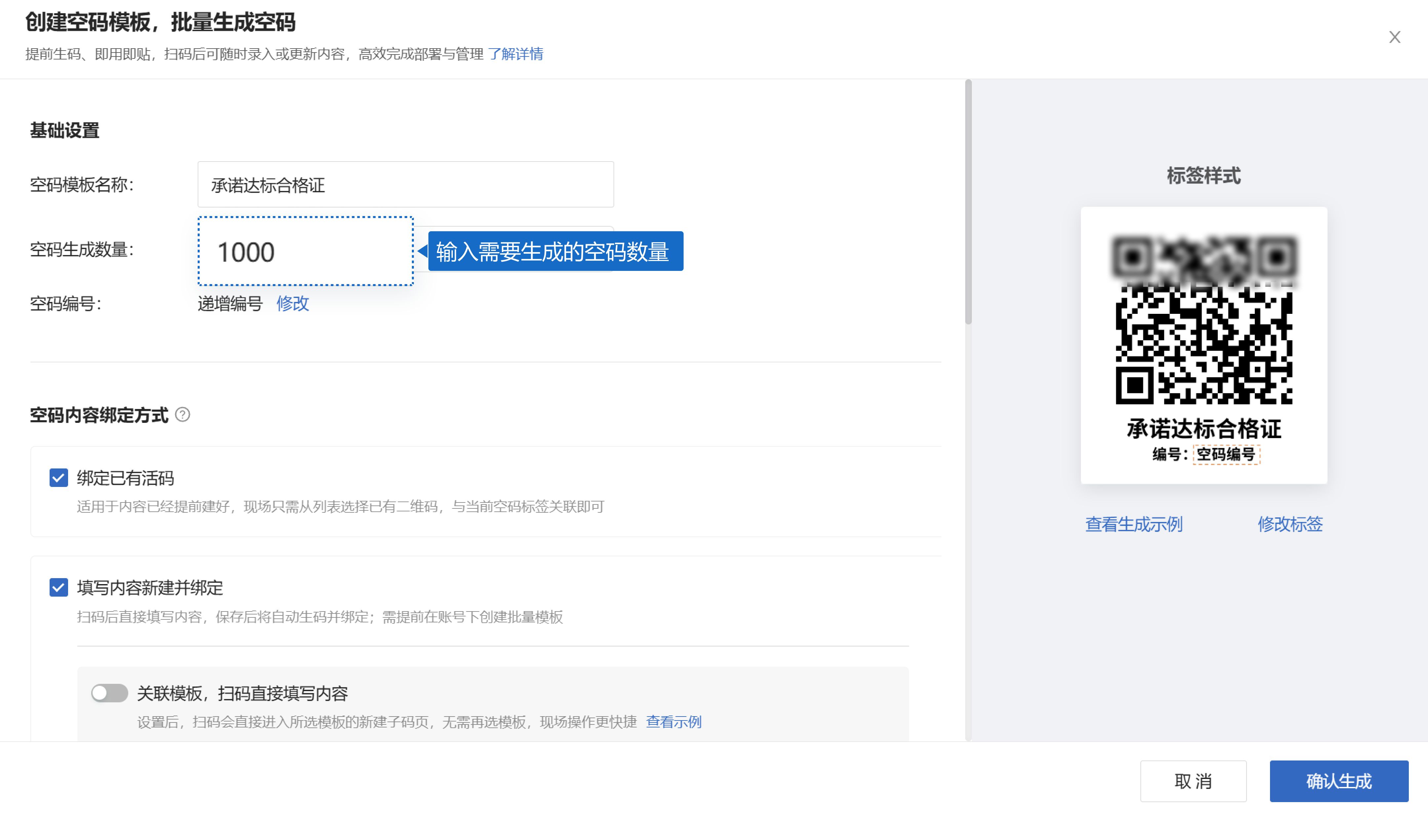This screenshot has width=1428, height=814.
Task: Click the 修改标签 link
Action: 1290,524
